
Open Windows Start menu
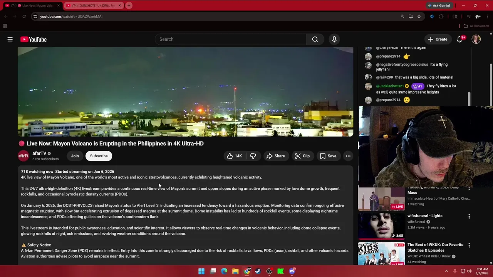(201, 271)
